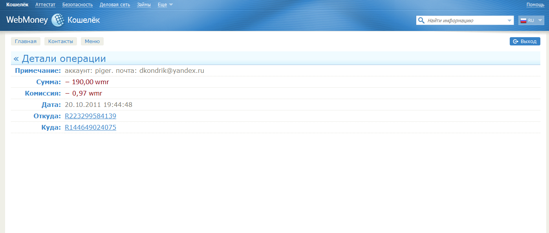Open the Помощь help link
This screenshot has width=549, height=233.
(x=535, y=5)
